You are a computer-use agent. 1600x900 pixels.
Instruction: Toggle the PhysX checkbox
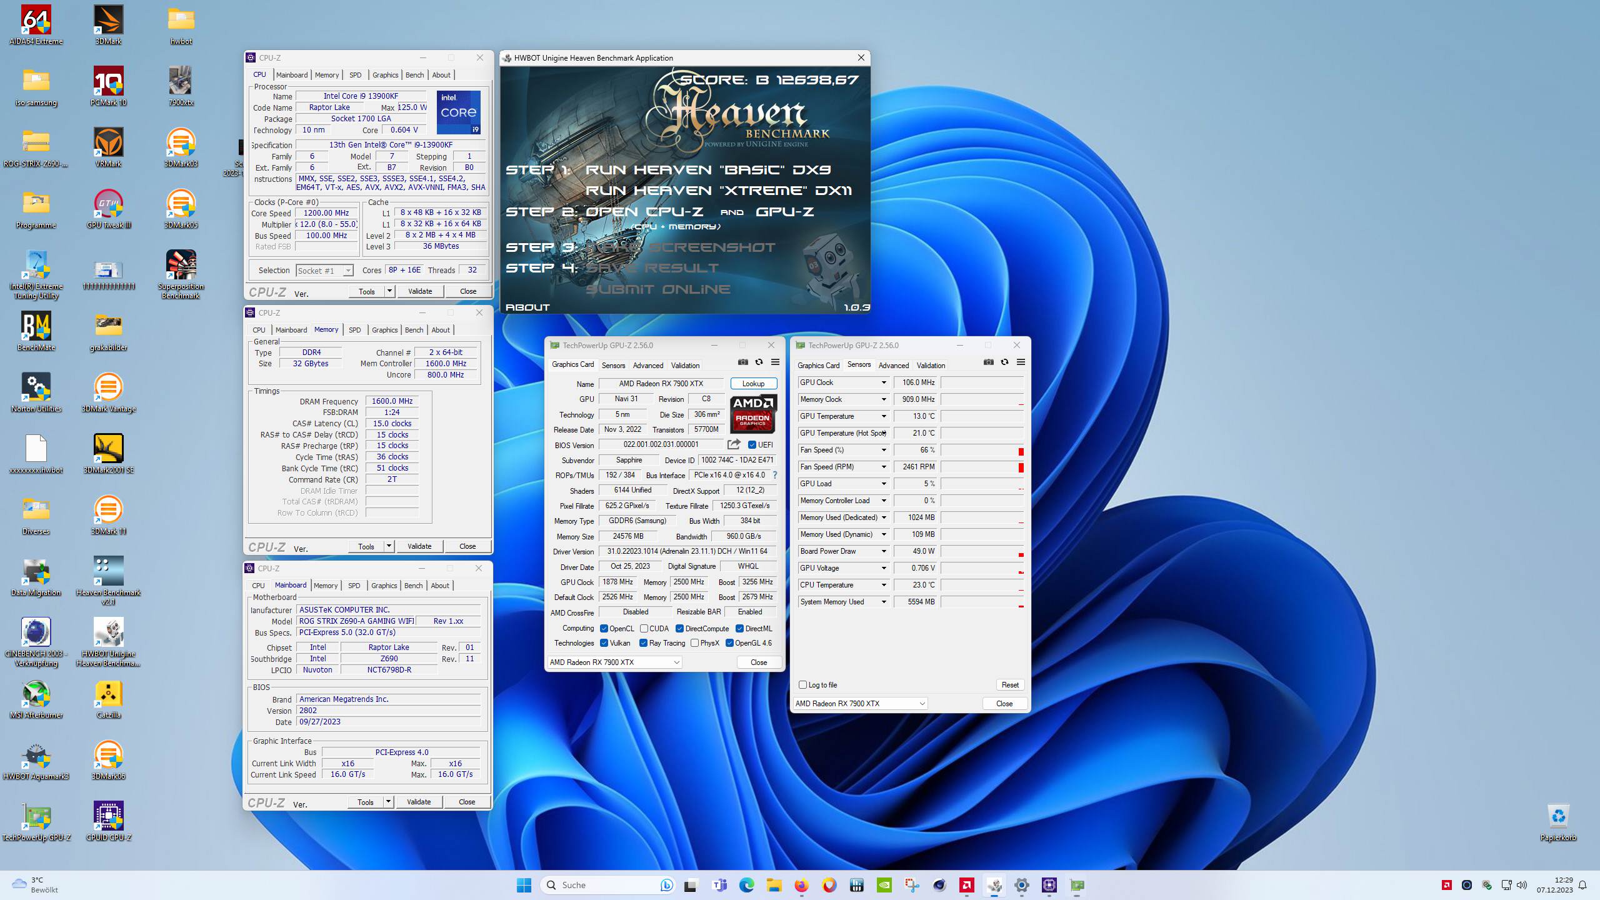[x=694, y=643]
